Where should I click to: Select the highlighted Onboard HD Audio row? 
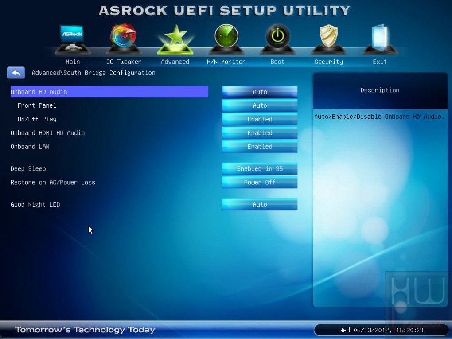(x=109, y=92)
